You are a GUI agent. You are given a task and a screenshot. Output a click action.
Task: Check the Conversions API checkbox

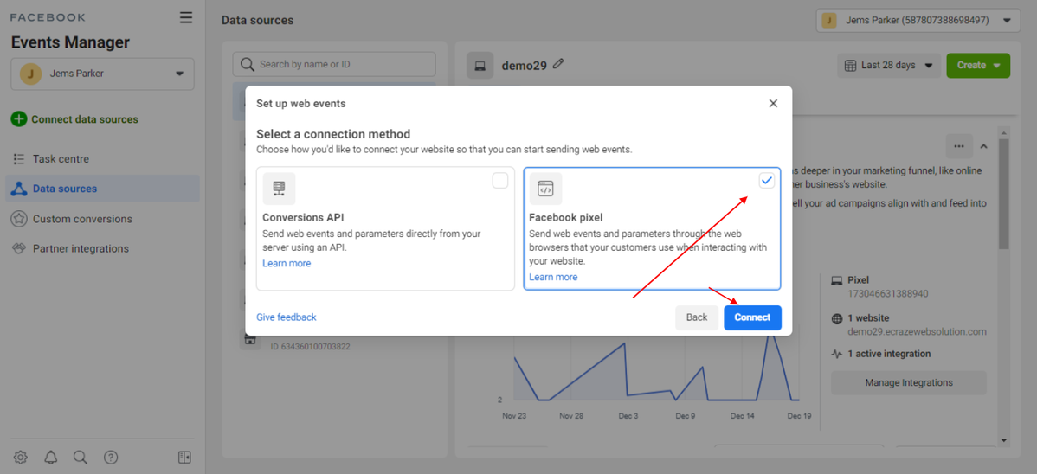(500, 181)
